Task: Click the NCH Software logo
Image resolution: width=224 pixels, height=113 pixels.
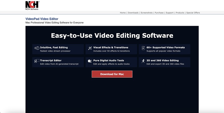Action: [32, 5]
